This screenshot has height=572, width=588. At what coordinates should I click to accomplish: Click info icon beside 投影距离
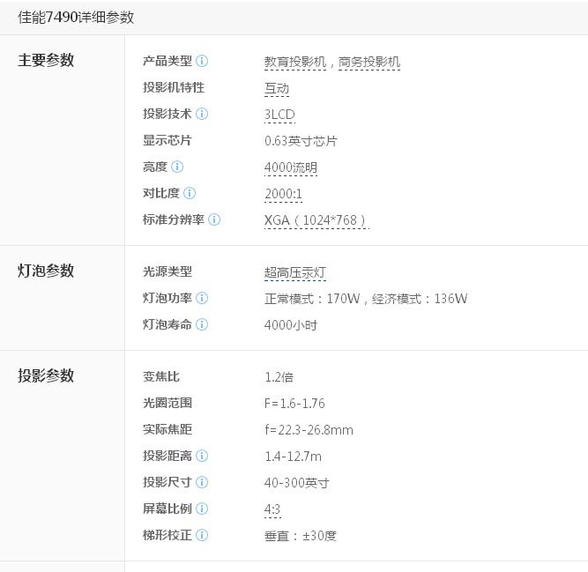tap(202, 456)
